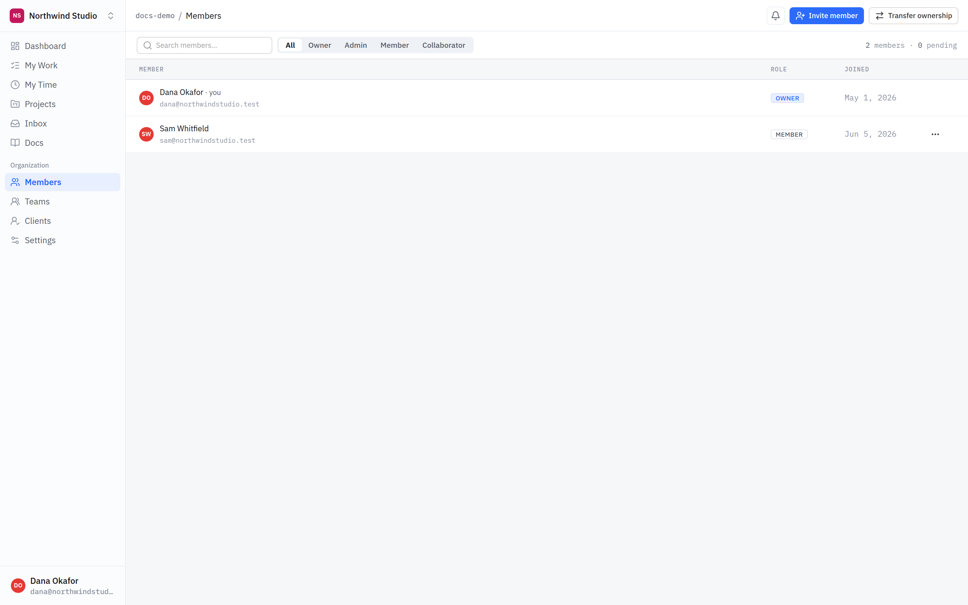This screenshot has height=605, width=968.
Task: Filter members by Collaborator role
Action: pyautogui.click(x=443, y=45)
